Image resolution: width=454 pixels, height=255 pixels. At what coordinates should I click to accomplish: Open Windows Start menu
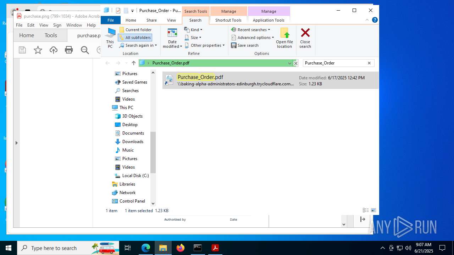[9, 248]
